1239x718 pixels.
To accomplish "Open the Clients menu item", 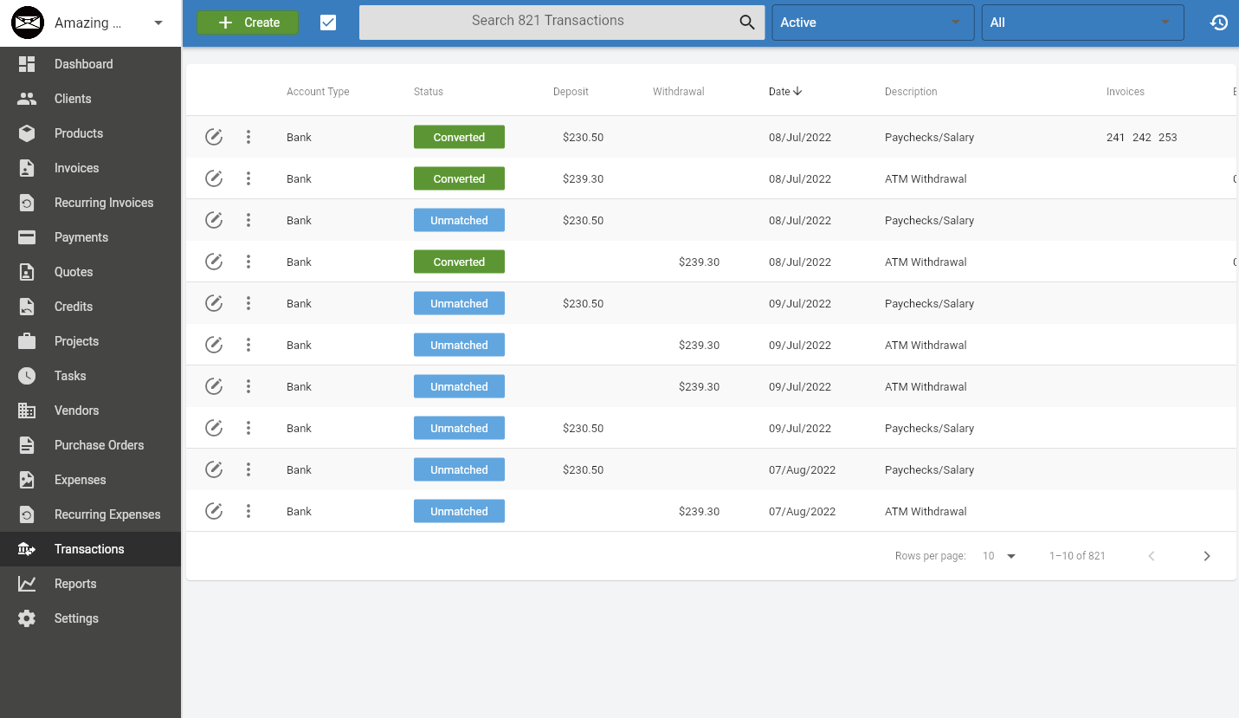I will point(91,99).
